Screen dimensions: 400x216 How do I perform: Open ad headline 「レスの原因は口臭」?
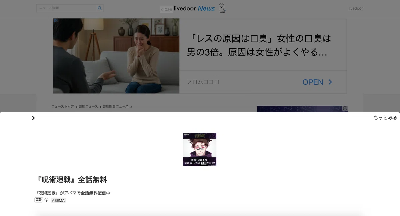[259, 46]
